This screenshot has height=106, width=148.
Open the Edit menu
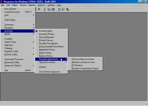pyautogui.click(x=8, y=5)
